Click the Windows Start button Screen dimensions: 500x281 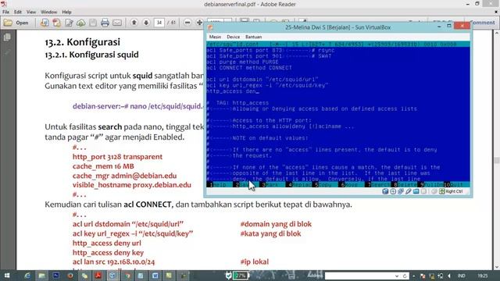[x=6, y=276]
